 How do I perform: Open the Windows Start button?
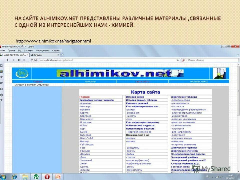(3, 177)
